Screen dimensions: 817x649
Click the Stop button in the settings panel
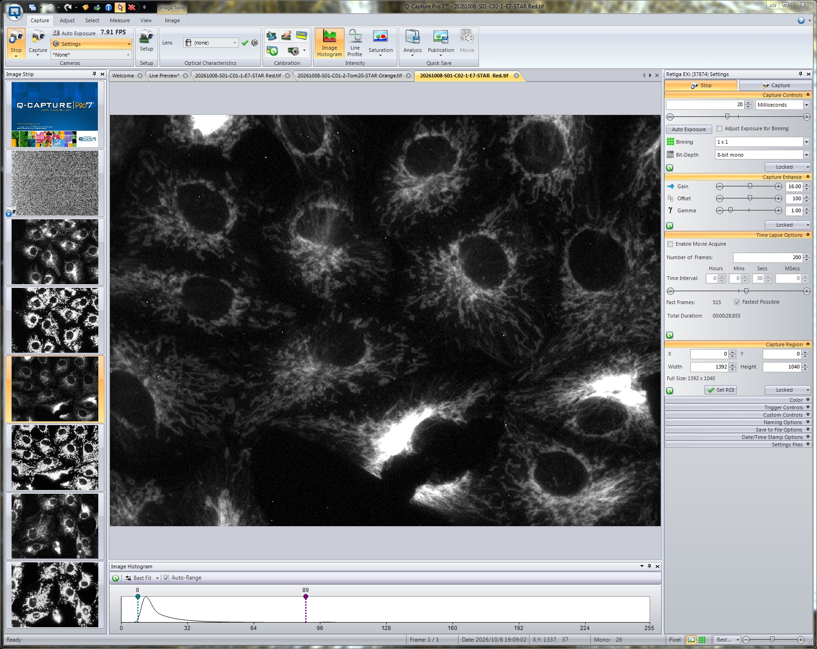[x=701, y=85]
